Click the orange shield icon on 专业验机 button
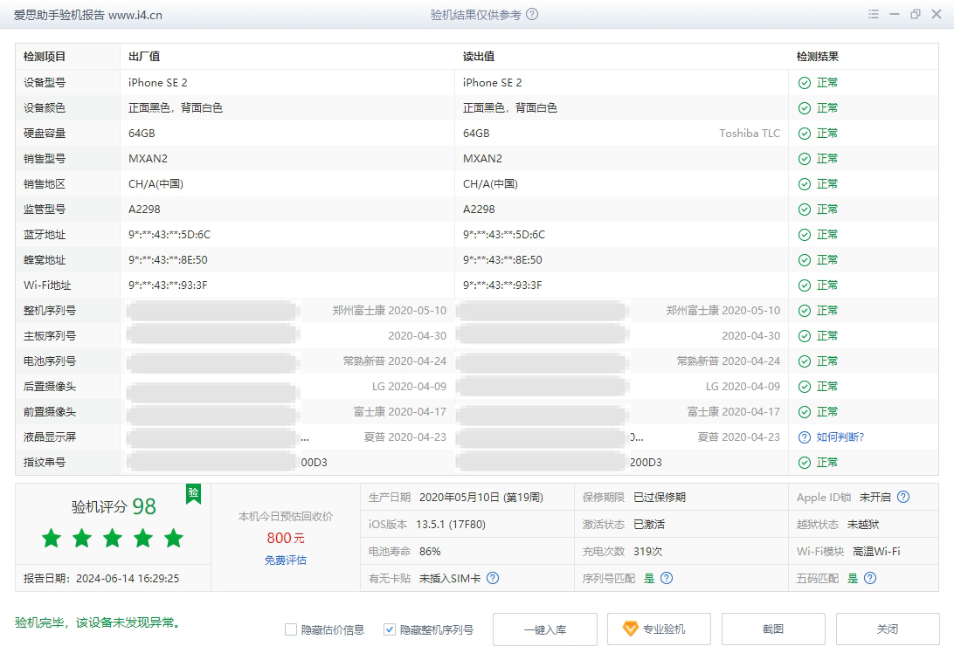The width and height of the screenshot is (954, 660). point(631,629)
